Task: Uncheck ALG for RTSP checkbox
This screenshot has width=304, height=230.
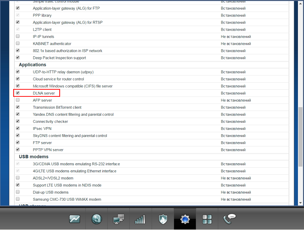Action: (18, 22)
